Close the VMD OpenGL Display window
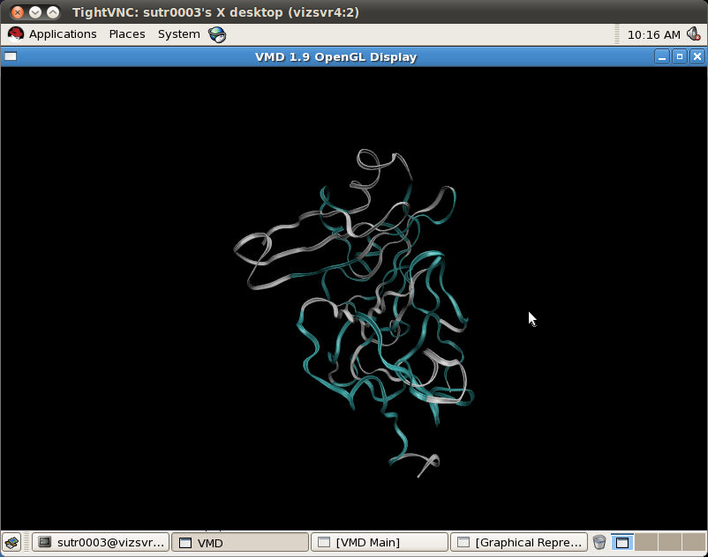 697,56
